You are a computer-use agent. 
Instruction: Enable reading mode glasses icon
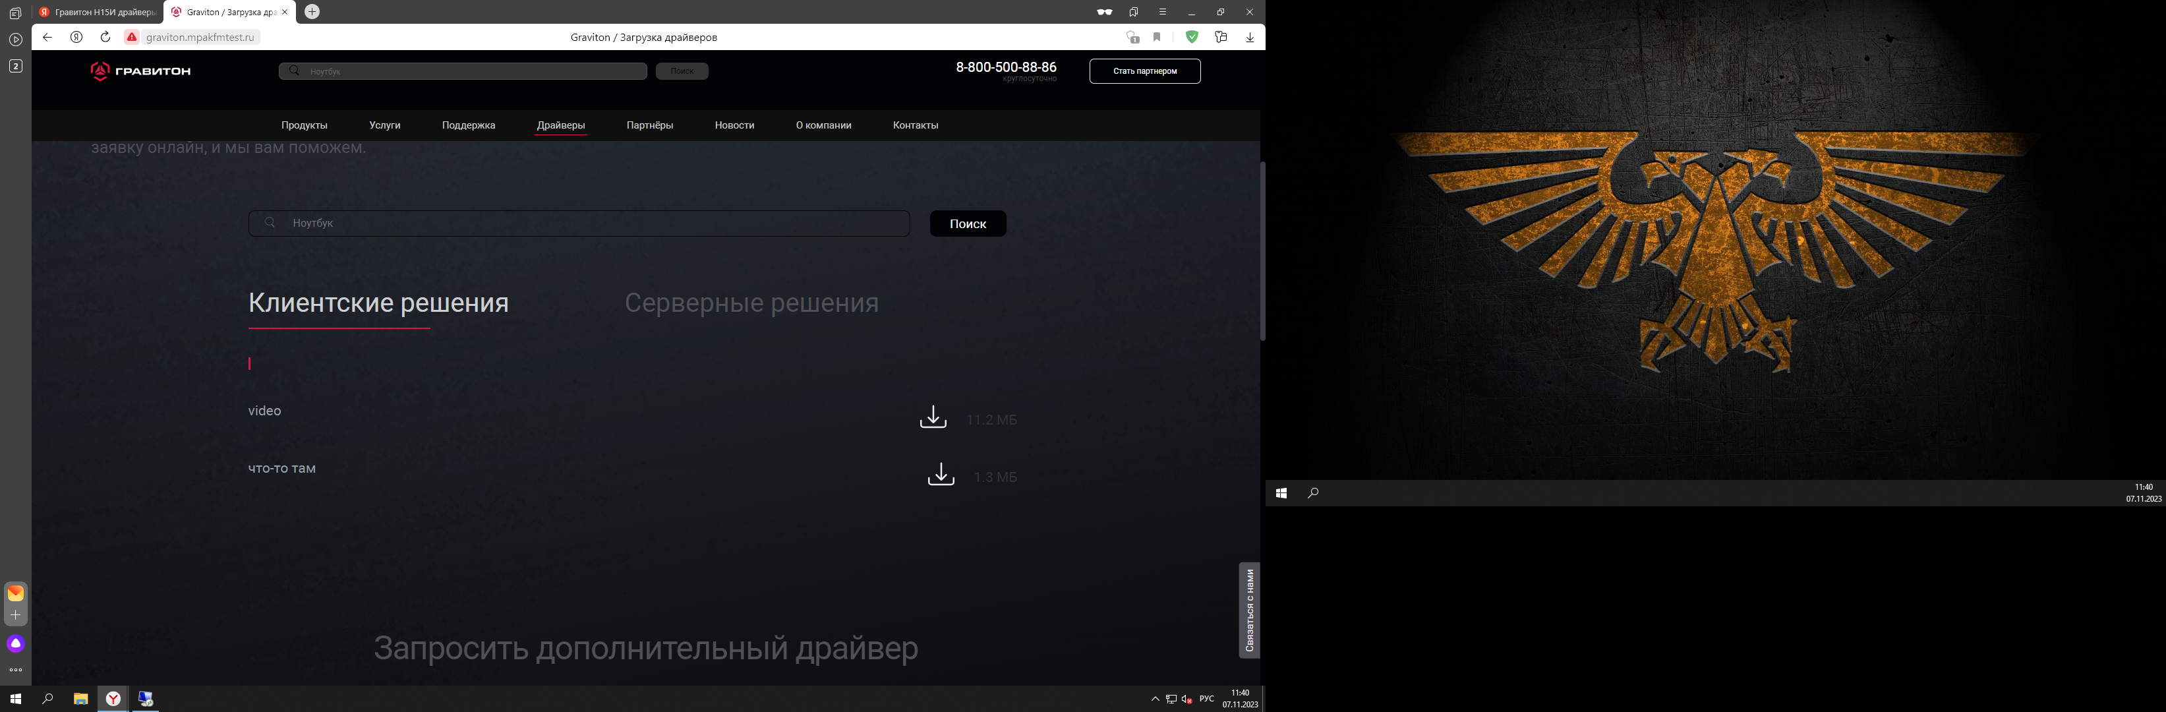click(1104, 12)
